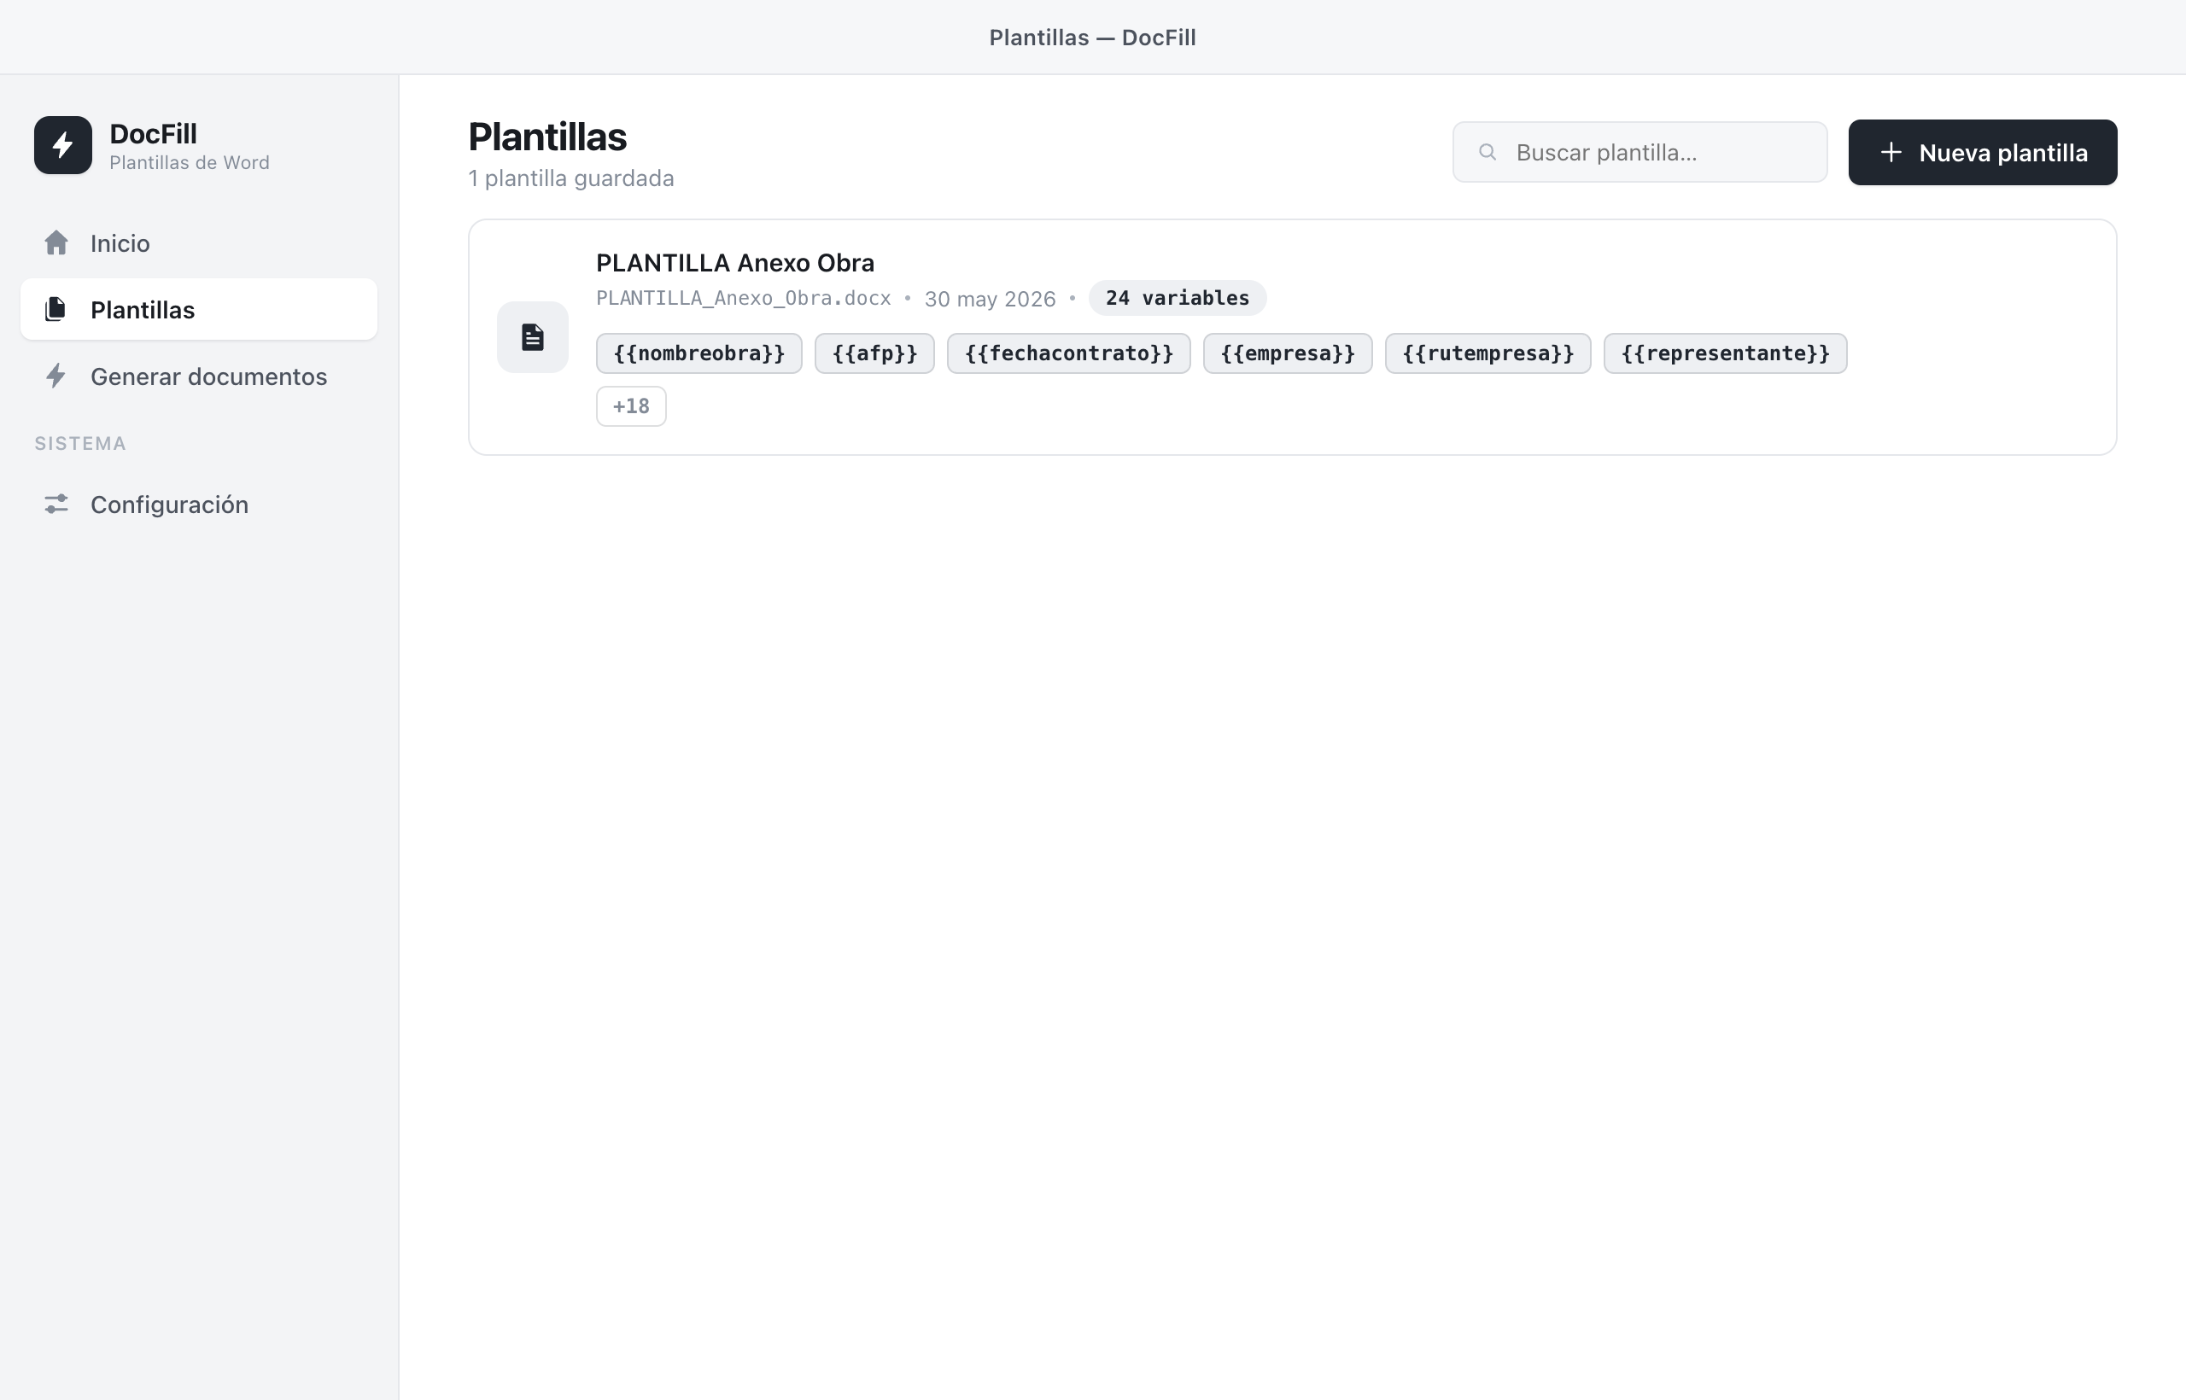Select the {{representante}} variable chip
The height and width of the screenshot is (1400, 2186).
pyautogui.click(x=1725, y=353)
